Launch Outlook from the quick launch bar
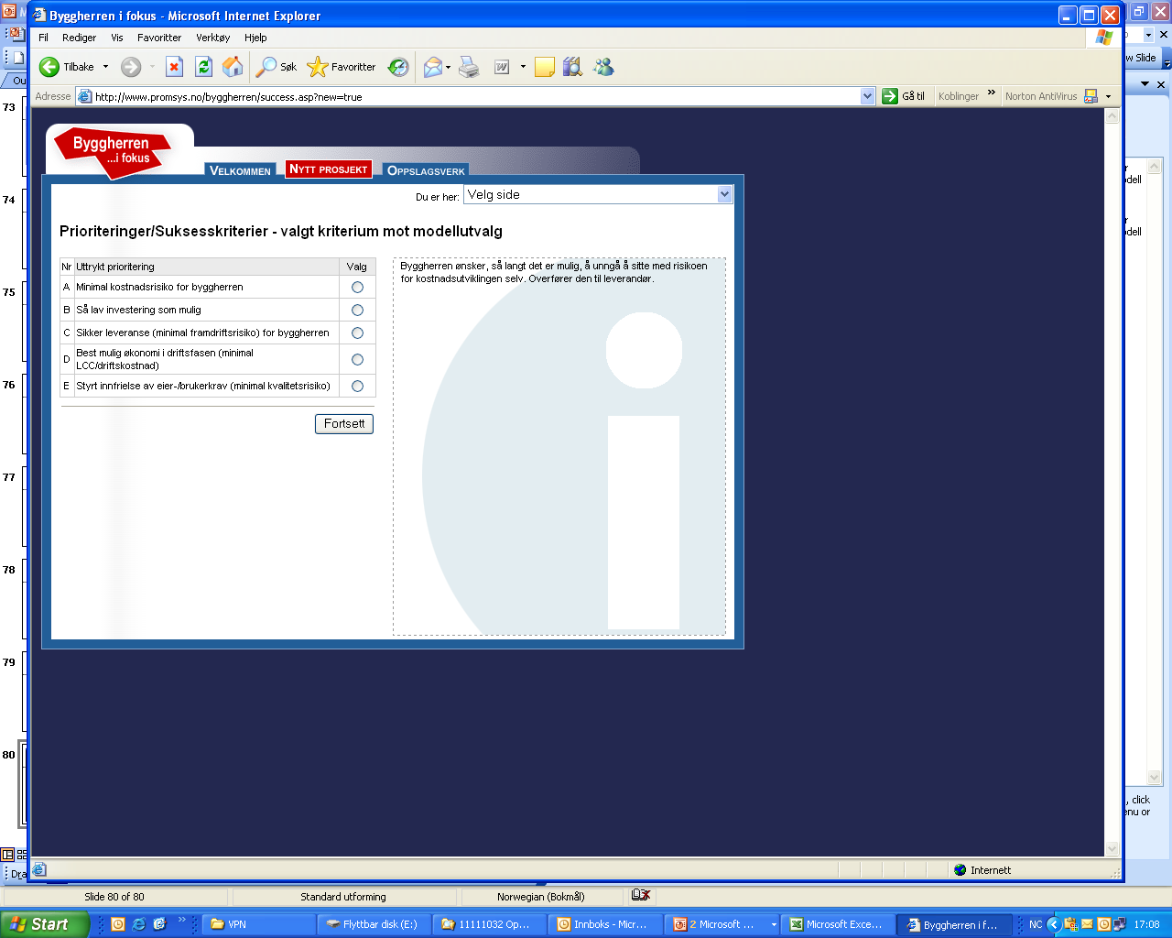Viewport: 1172px width, 938px height. 118,924
